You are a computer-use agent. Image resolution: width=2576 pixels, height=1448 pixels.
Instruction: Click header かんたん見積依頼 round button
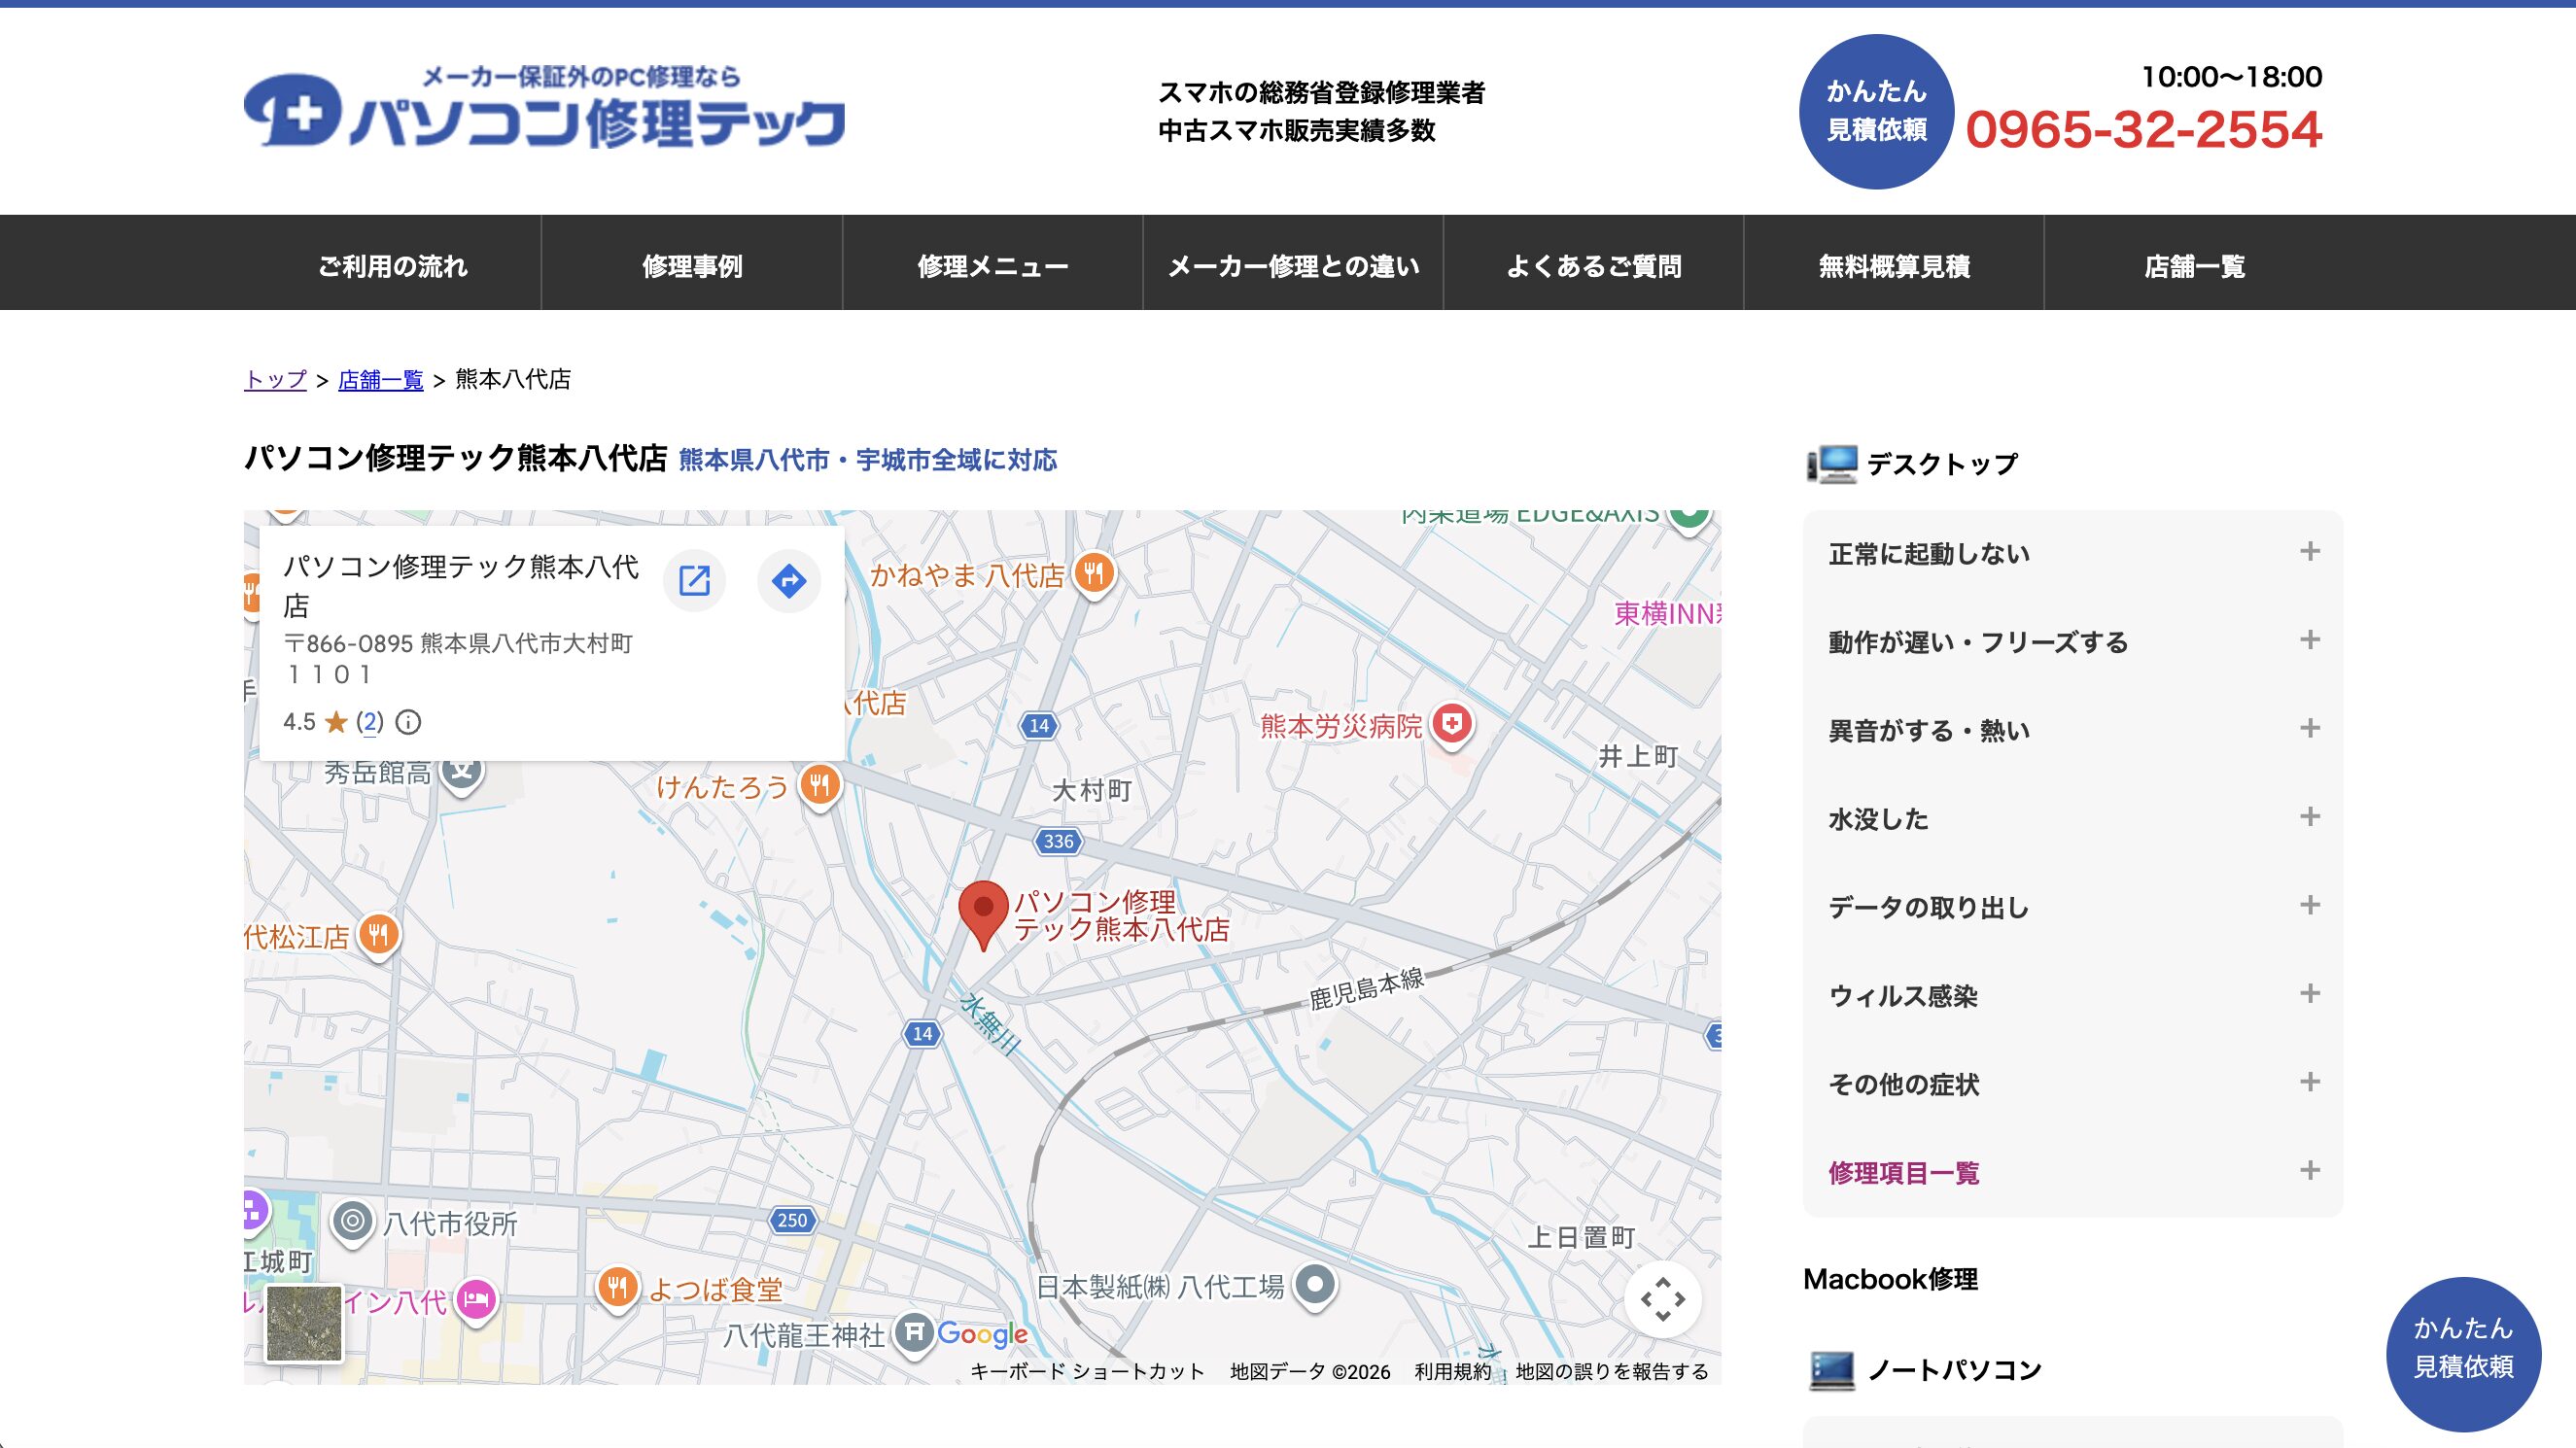1876,111
